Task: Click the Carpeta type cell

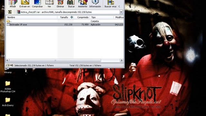Action: pyautogui.click(x=95, y=21)
